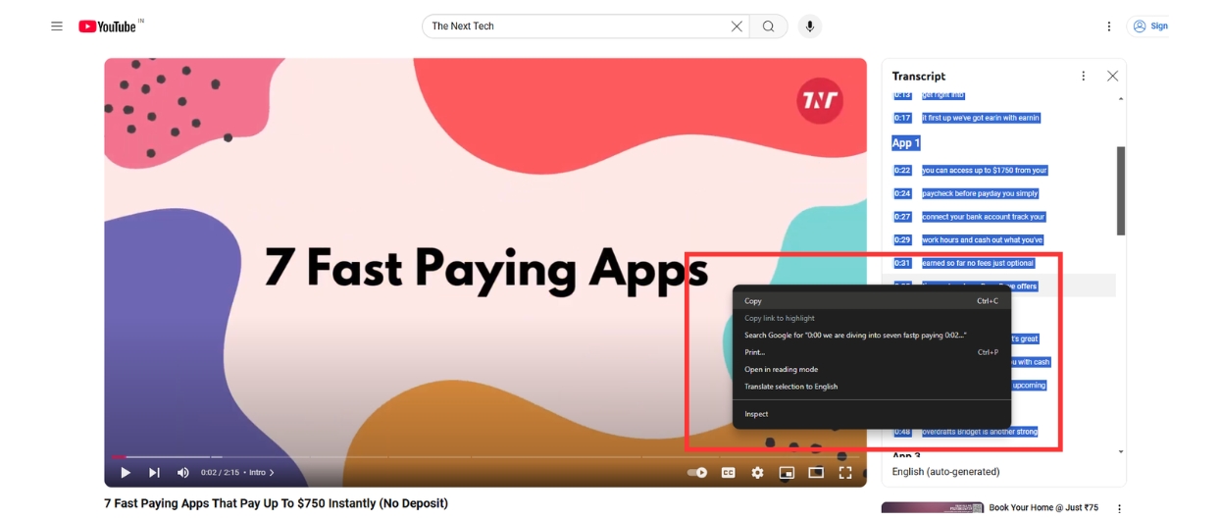The width and height of the screenshot is (1221, 520).
Task: Click the video time display 0:02 / 2:15
Action: (x=221, y=473)
